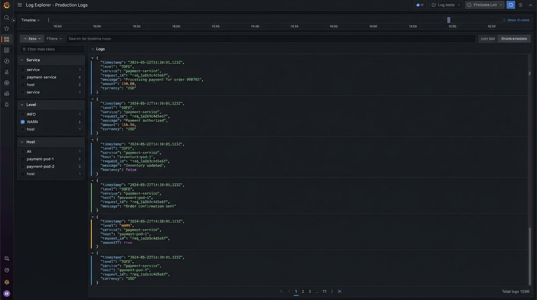Uncheck the WARN level filter
537x300 pixels.
coord(23,121)
